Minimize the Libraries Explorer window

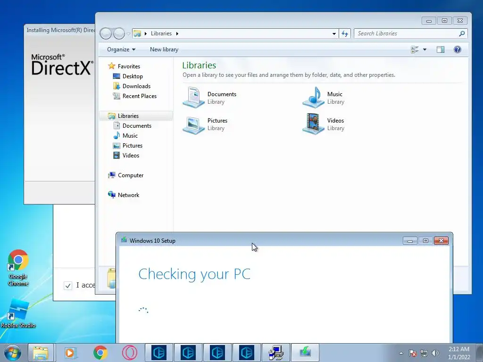tap(429, 21)
